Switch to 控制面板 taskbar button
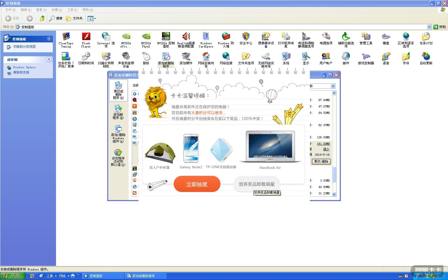The height and width of the screenshot is (280, 448). pyautogui.click(x=103, y=276)
